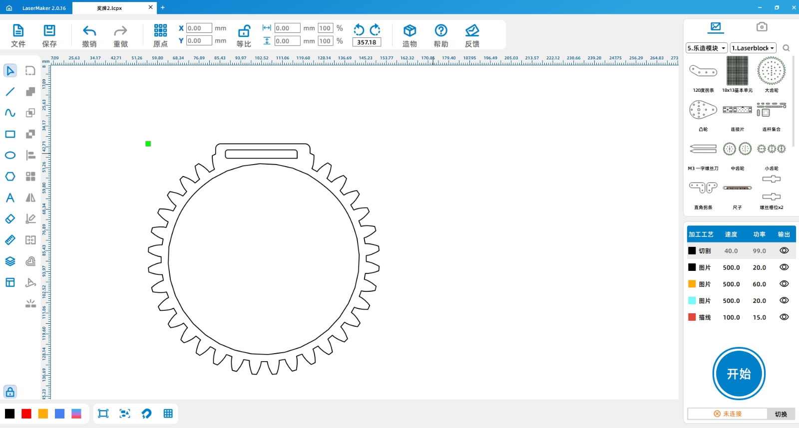The height and width of the screenshot is (428, 799).
Task: Open the feedback icon
Action: (472, 30)
